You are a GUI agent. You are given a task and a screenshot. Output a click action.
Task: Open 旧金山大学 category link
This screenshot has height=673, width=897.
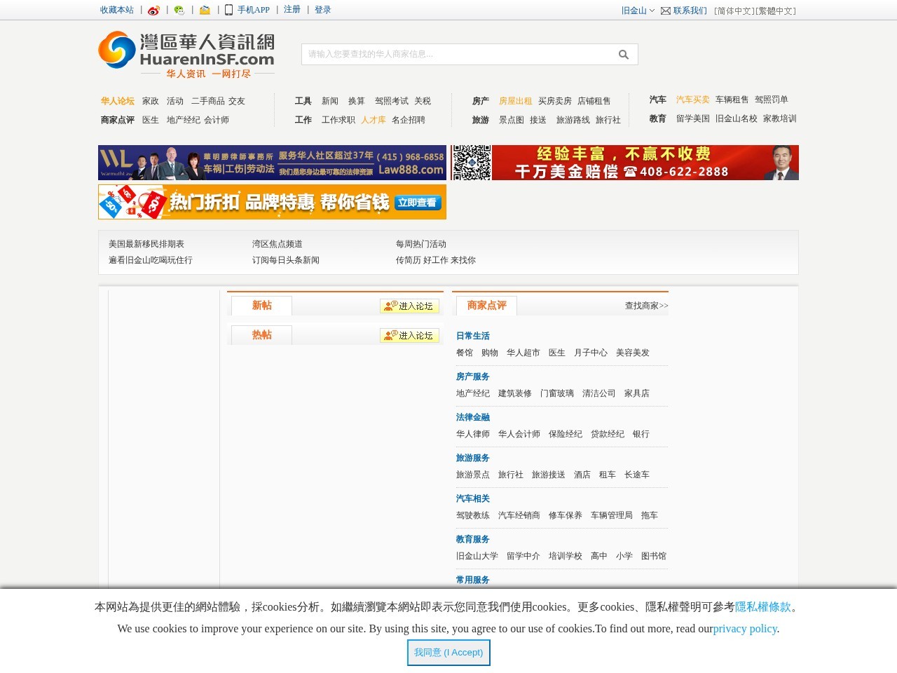coord(477,556)
